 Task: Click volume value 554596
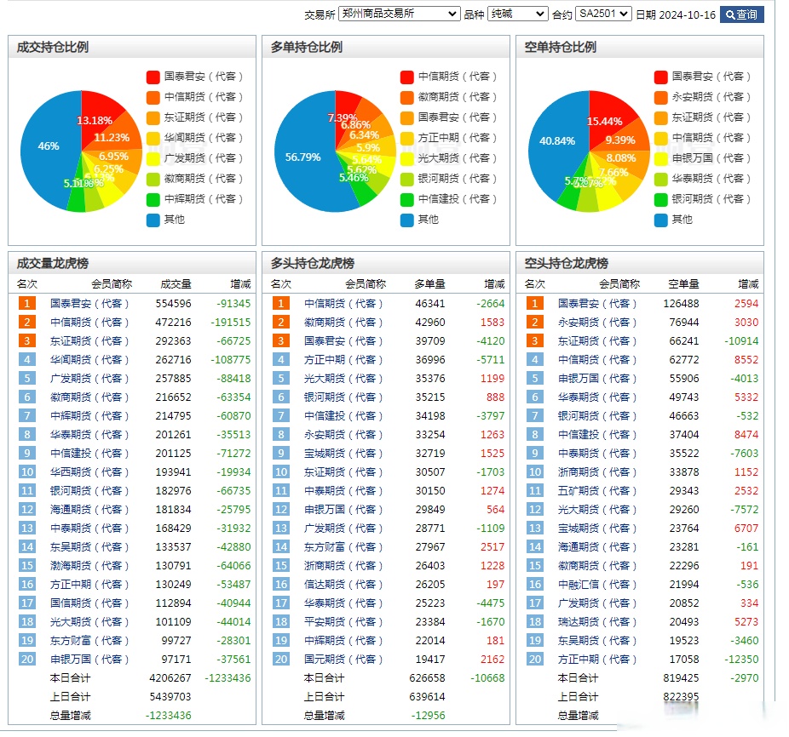click(174, 304)
